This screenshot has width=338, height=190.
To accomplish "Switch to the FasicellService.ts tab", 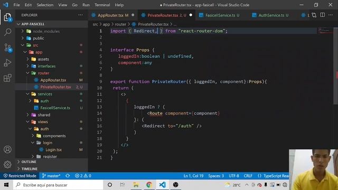I will [220, 15].
